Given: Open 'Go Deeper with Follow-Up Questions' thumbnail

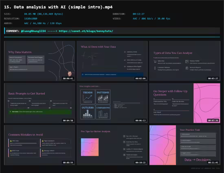Looking at the screenshot, I should 185,103.
